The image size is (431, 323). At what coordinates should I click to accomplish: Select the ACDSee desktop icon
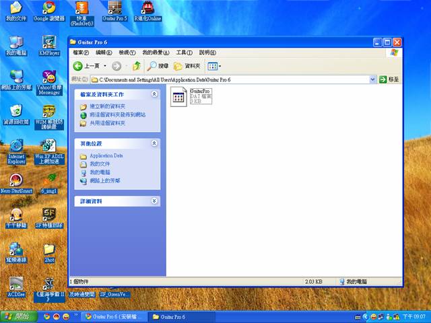[x=16, y=287]
